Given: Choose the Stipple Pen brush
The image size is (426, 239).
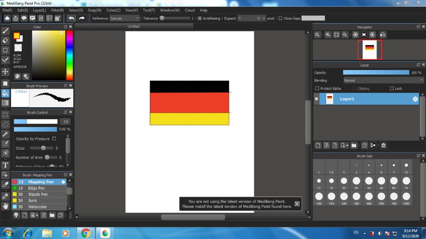Looking at the screenshot, I should point(39,194).
